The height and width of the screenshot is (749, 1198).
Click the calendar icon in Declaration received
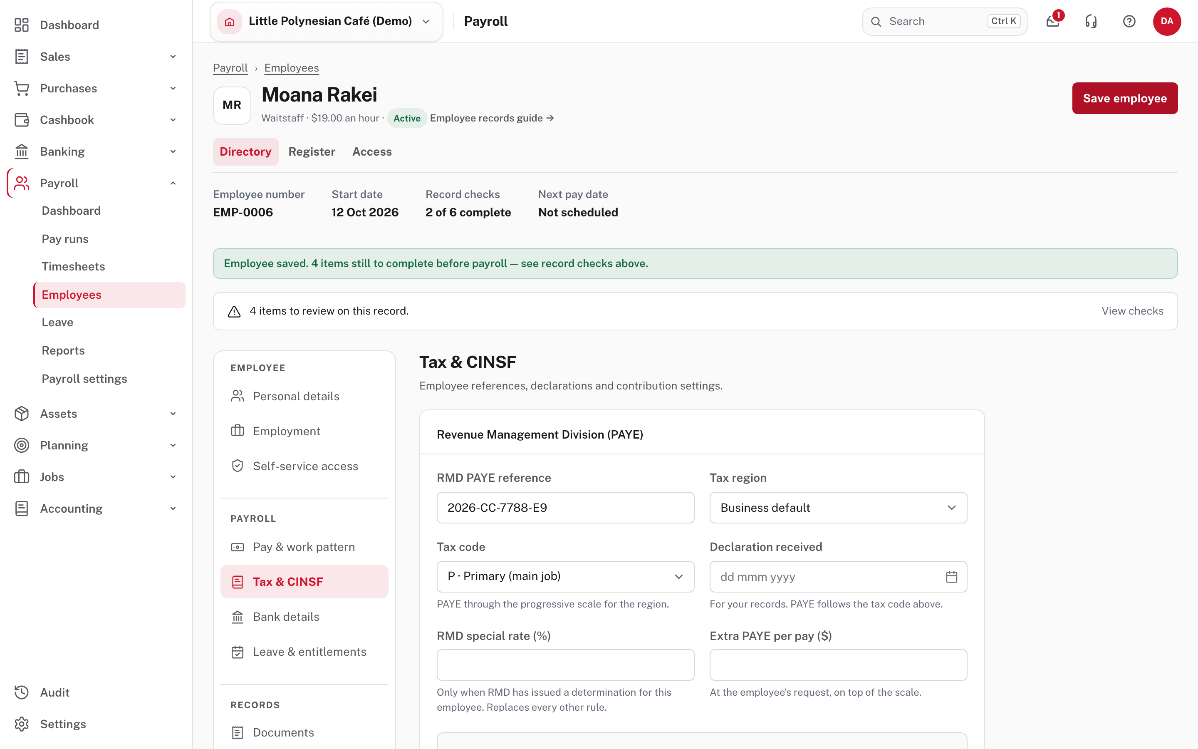[x=951, y=577]
